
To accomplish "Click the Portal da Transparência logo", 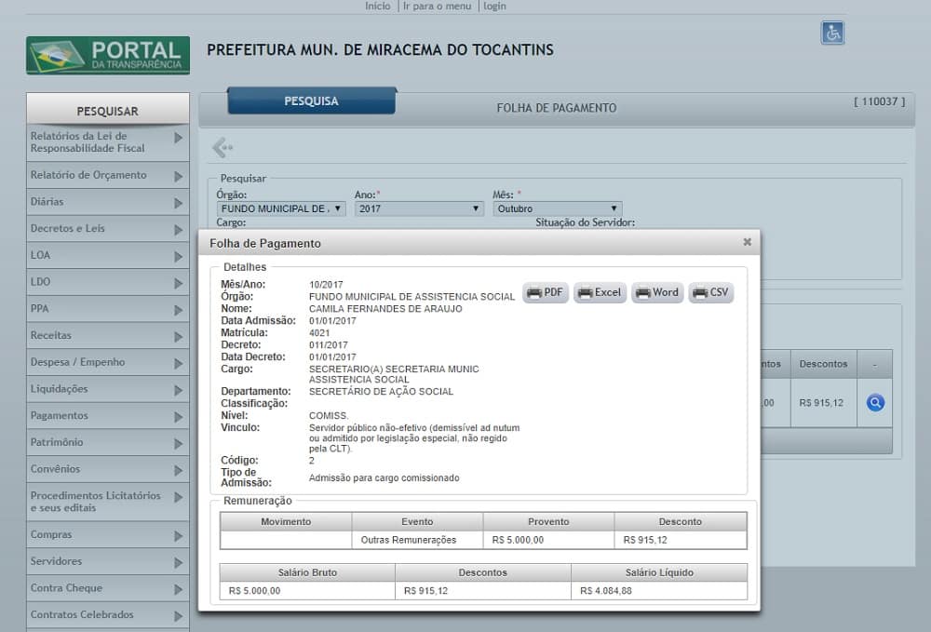I will (108, 56).
